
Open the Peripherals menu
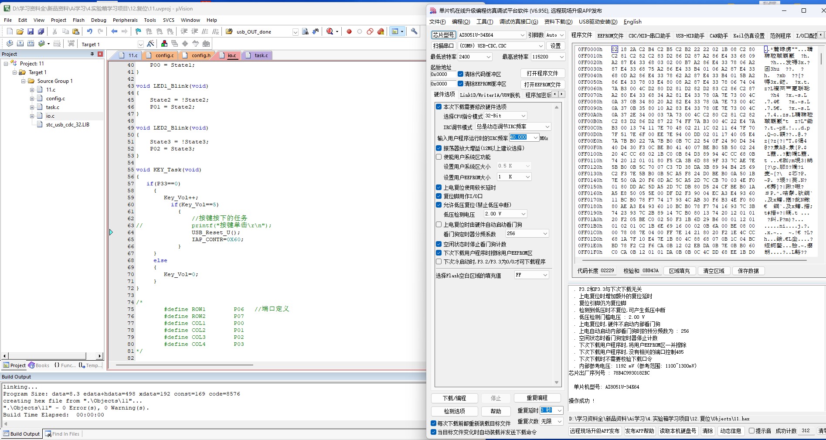click(x=125, y=20)
